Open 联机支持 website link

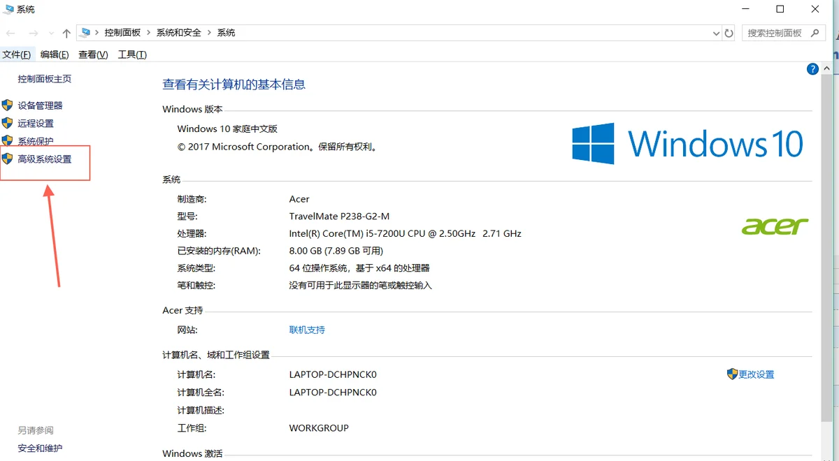tap(307, 330)
